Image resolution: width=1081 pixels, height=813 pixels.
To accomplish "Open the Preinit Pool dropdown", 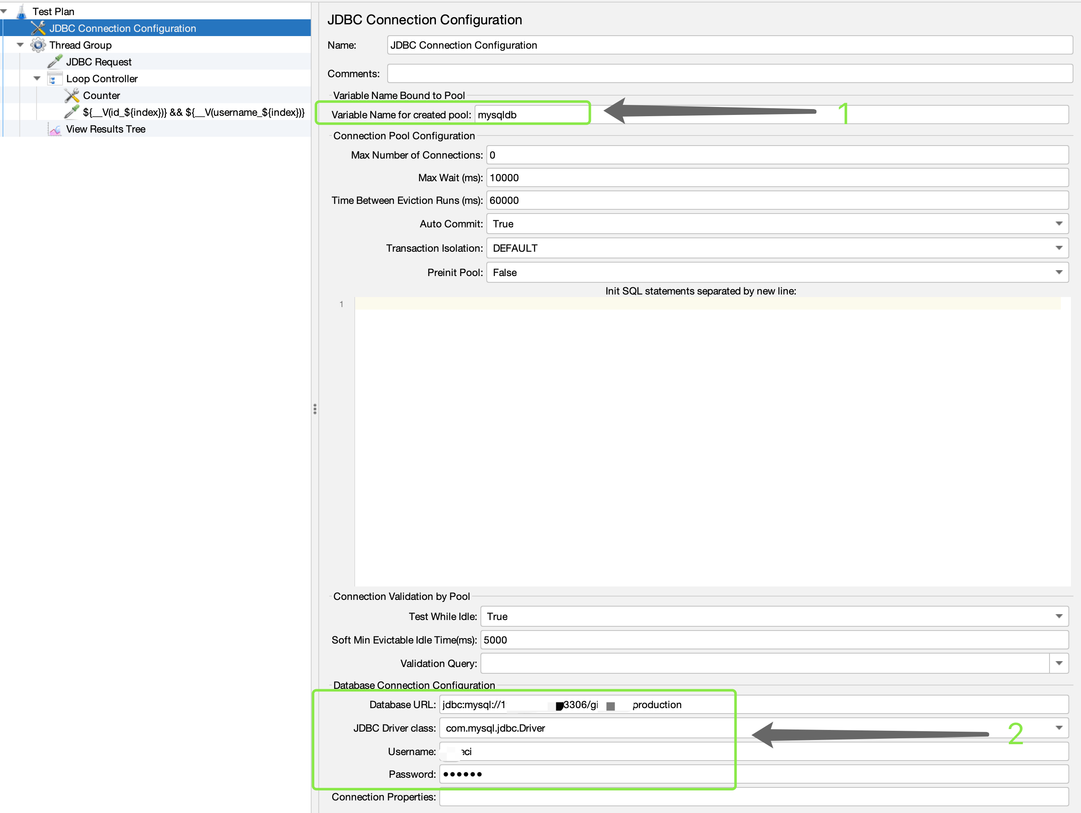I will coord(1058,272).
